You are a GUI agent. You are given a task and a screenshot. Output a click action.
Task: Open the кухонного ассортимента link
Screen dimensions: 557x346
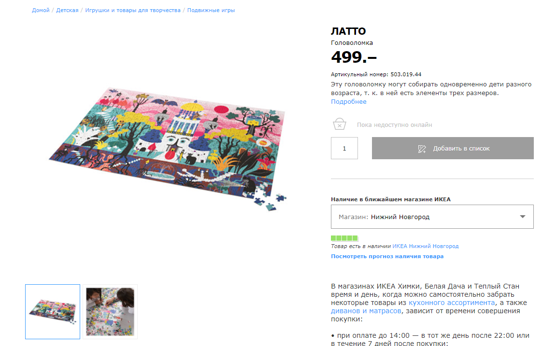click(x=452, y=303)
